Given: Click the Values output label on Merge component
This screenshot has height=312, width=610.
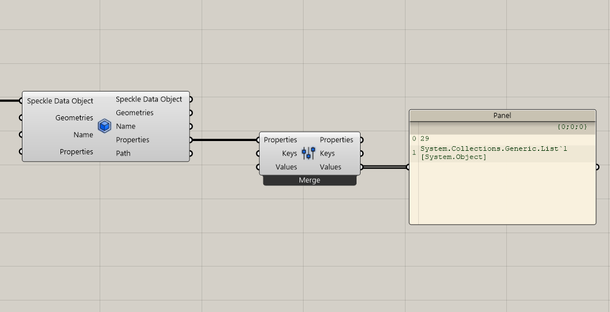Looking at the screenshot, I should pos(330,167).
